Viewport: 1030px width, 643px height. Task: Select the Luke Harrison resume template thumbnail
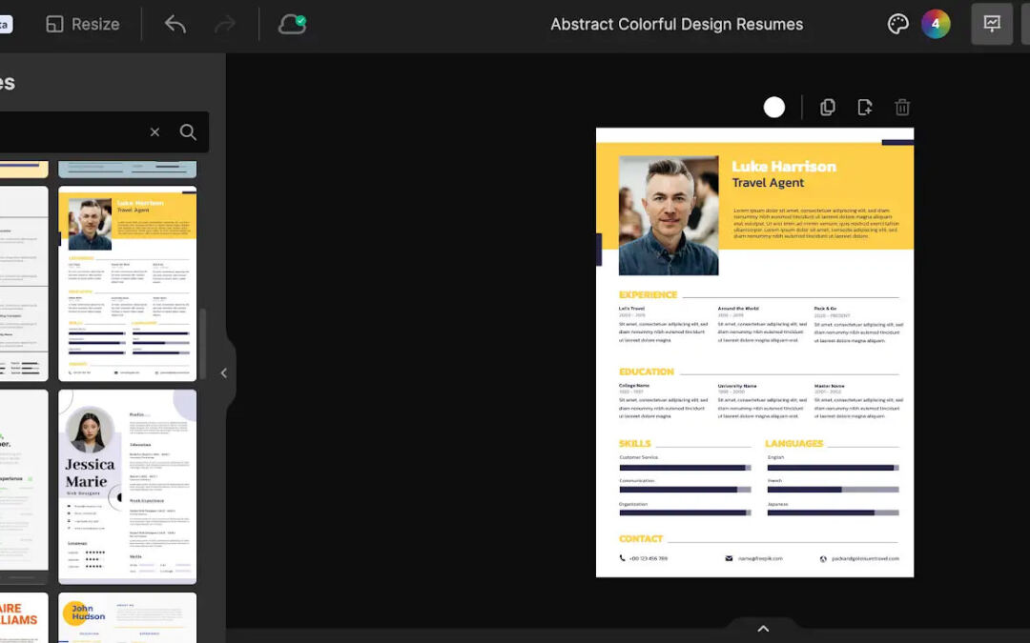(127, 284)
